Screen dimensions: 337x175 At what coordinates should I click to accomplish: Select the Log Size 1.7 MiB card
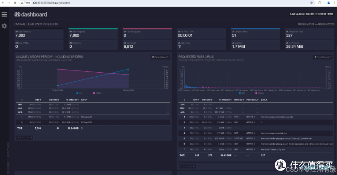coord(256,45)
